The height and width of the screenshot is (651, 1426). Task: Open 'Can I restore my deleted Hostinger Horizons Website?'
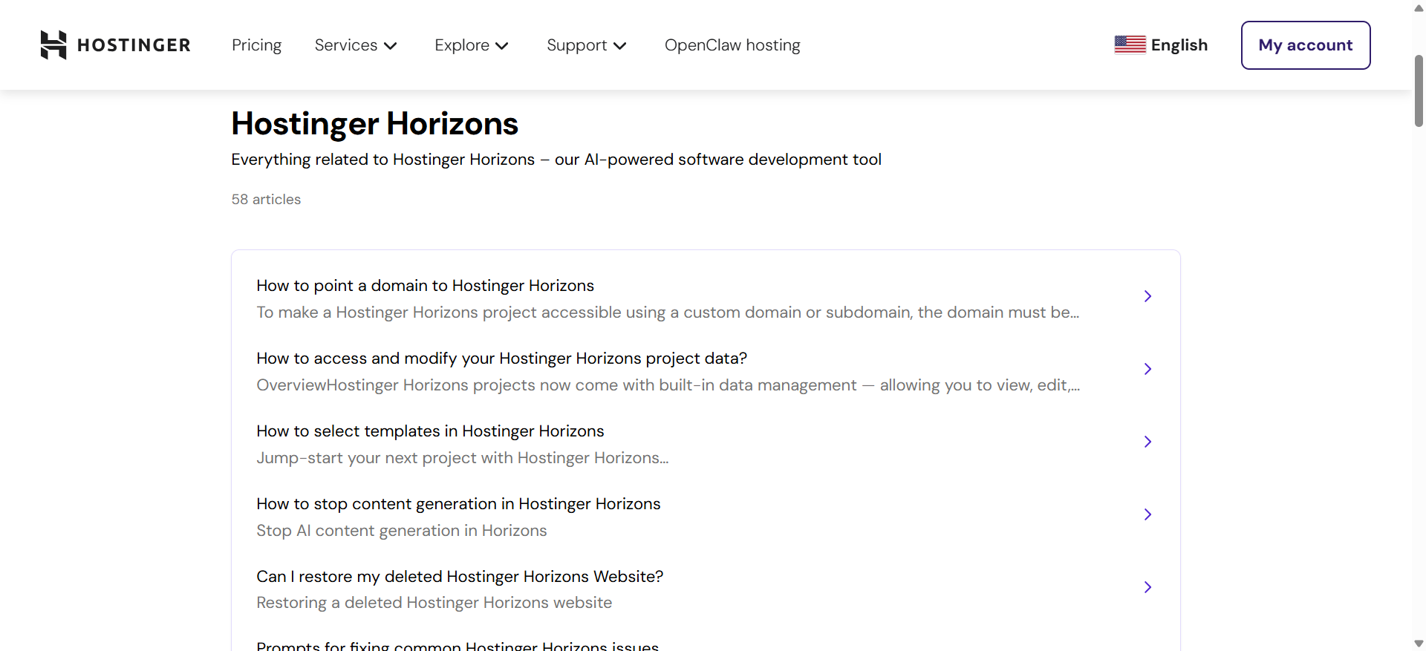(460, 577)
